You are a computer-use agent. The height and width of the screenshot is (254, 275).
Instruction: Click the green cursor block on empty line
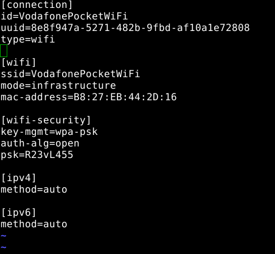coord(4,50)
